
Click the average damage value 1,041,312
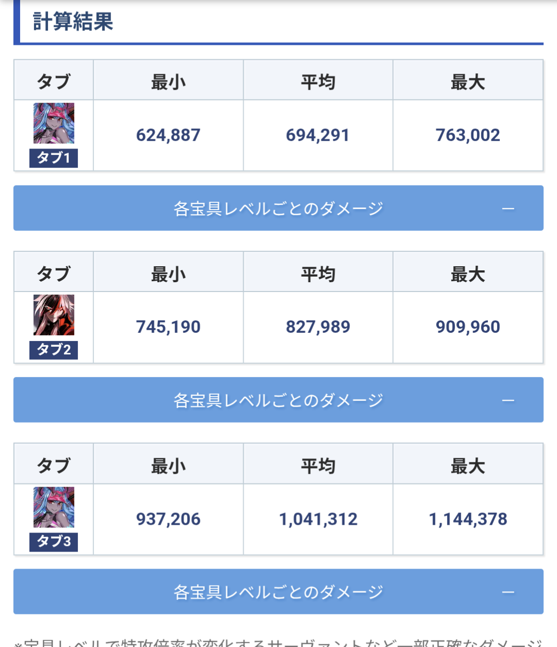(318, 519)
